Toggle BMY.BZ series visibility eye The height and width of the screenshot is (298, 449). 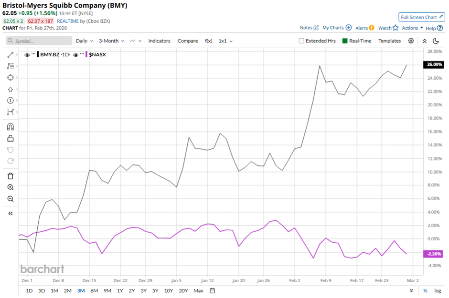[27, 55]
